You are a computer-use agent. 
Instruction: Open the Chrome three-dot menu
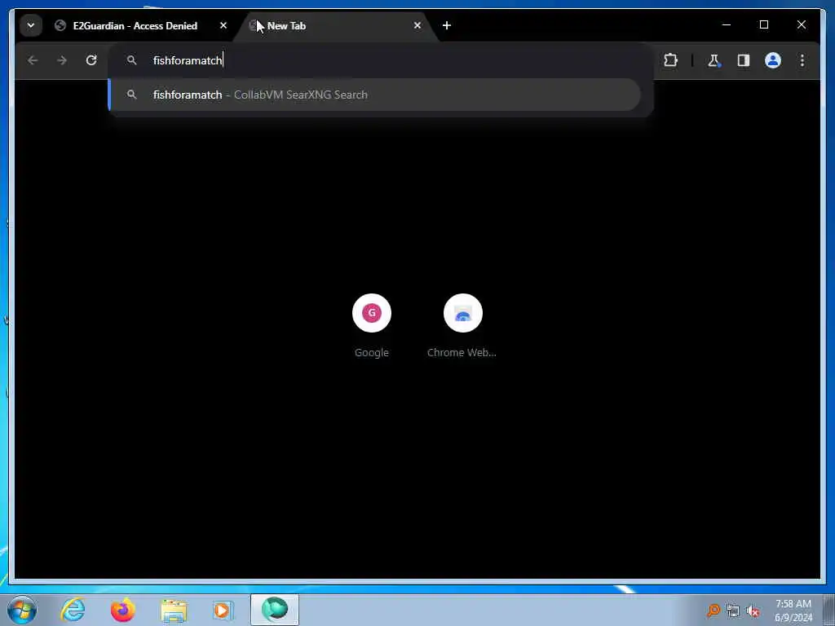click(802, 60)
